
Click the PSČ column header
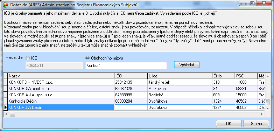[x=246, y=76]
